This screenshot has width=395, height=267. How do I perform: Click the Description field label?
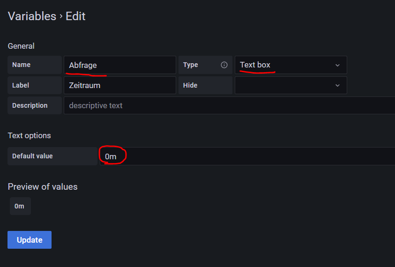point(30,105)
